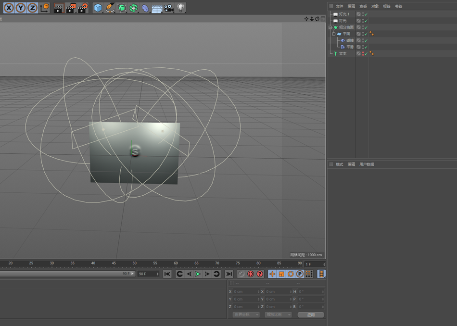Add a light bulb object
Image resolution: width=457 pixels, height=326 pixels.
pyautogui.click(x=181, y=8)
